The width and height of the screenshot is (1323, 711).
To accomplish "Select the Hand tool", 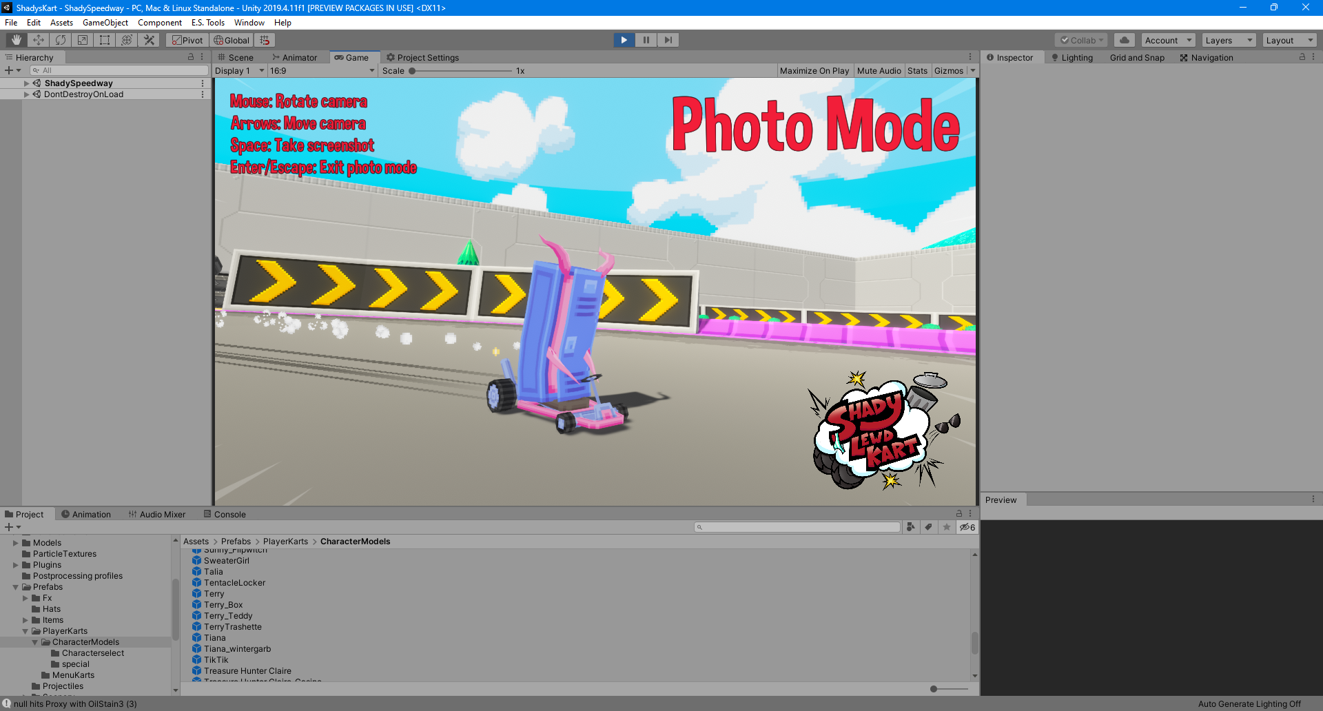I will (x=17, y=40).
